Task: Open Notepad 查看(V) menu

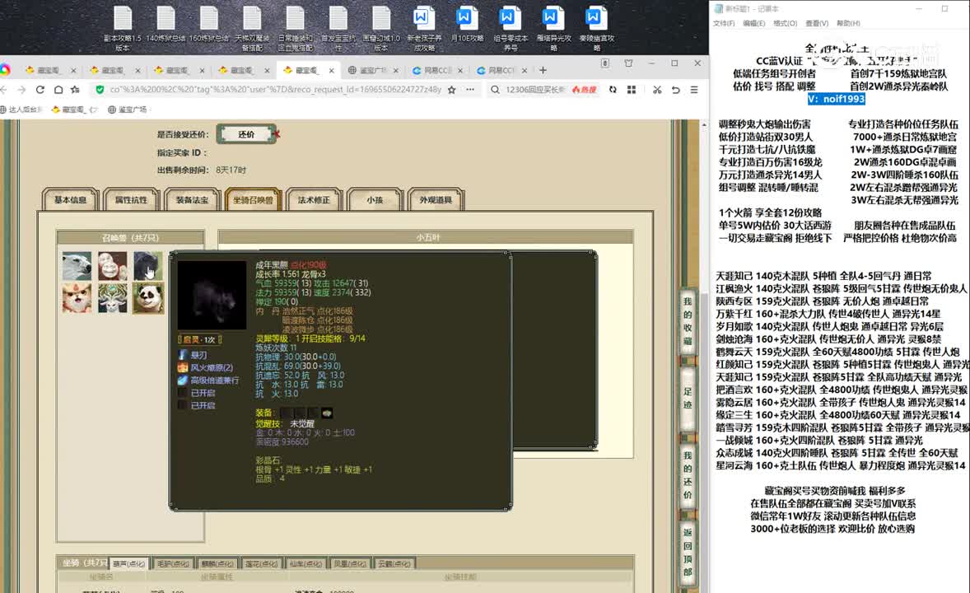Action: pyautogui.click(x=817, y=24)
